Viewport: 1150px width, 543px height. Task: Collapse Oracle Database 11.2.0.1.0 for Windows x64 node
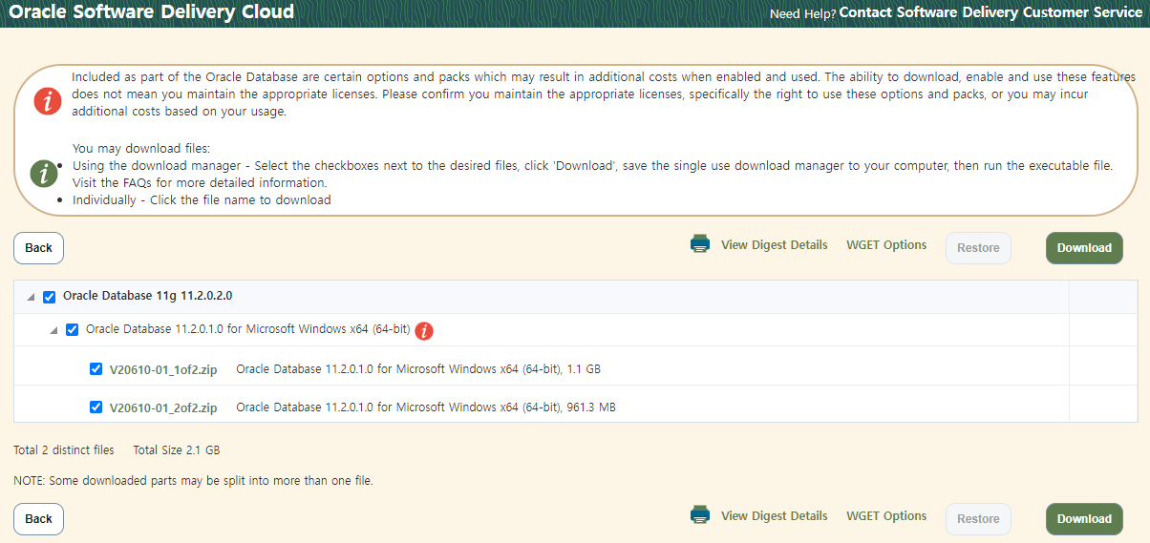[x=53, y=330]
